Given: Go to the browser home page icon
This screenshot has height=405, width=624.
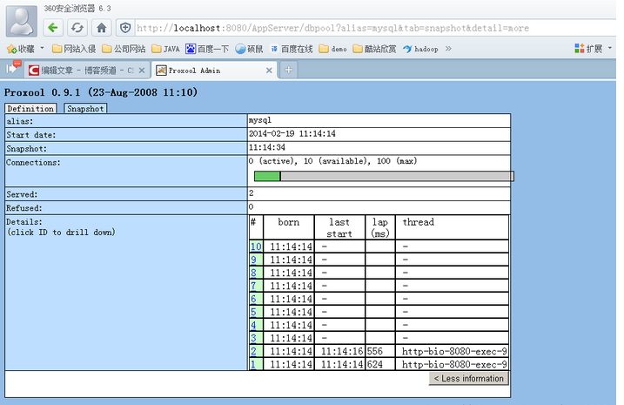Looking at the screenshot, I should click(102, 28).
